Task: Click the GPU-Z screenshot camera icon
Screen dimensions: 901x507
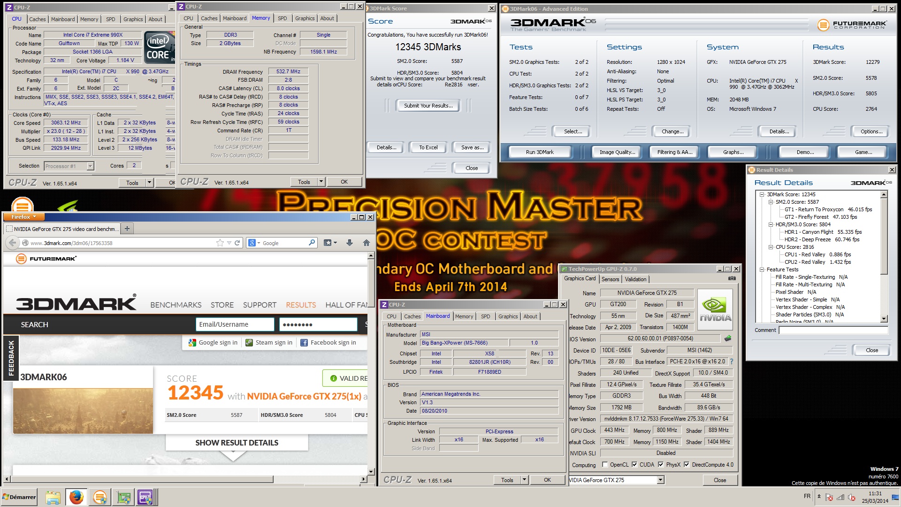Action: [732, 278]
